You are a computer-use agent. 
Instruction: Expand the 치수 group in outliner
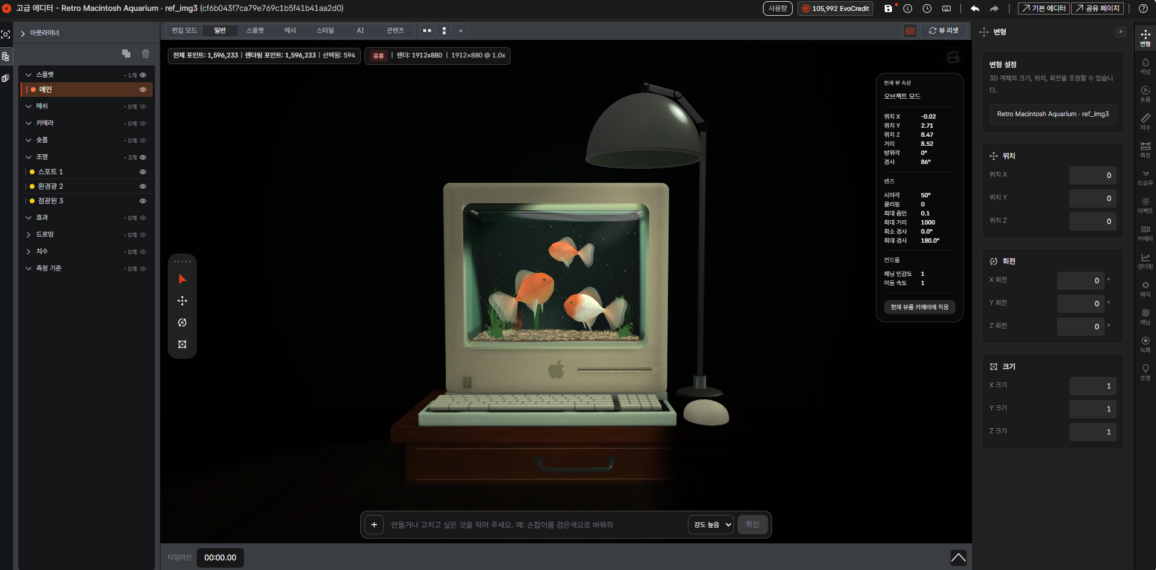[28, 252]
